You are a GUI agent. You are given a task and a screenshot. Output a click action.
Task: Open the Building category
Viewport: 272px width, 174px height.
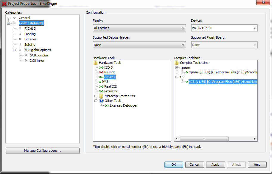(x=30, y=45)
